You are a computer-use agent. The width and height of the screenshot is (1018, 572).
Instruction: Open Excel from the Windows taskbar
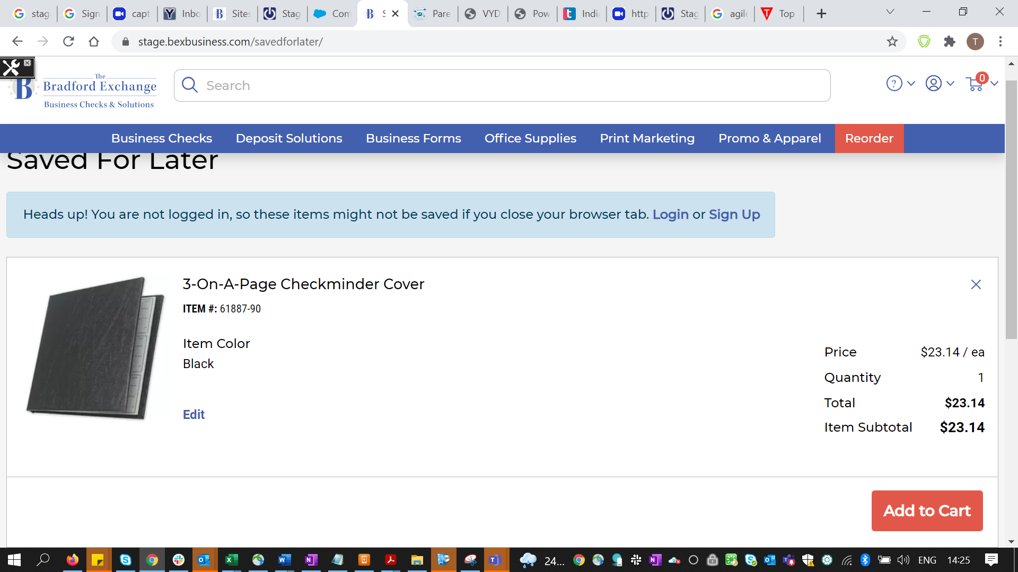pos(231,560)
